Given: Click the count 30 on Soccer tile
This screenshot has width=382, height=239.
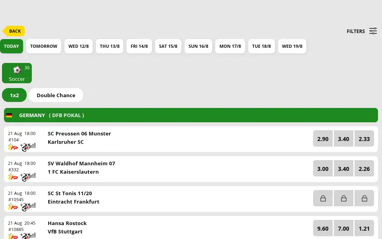Looking at the screenshot, I should click(27, 68).
